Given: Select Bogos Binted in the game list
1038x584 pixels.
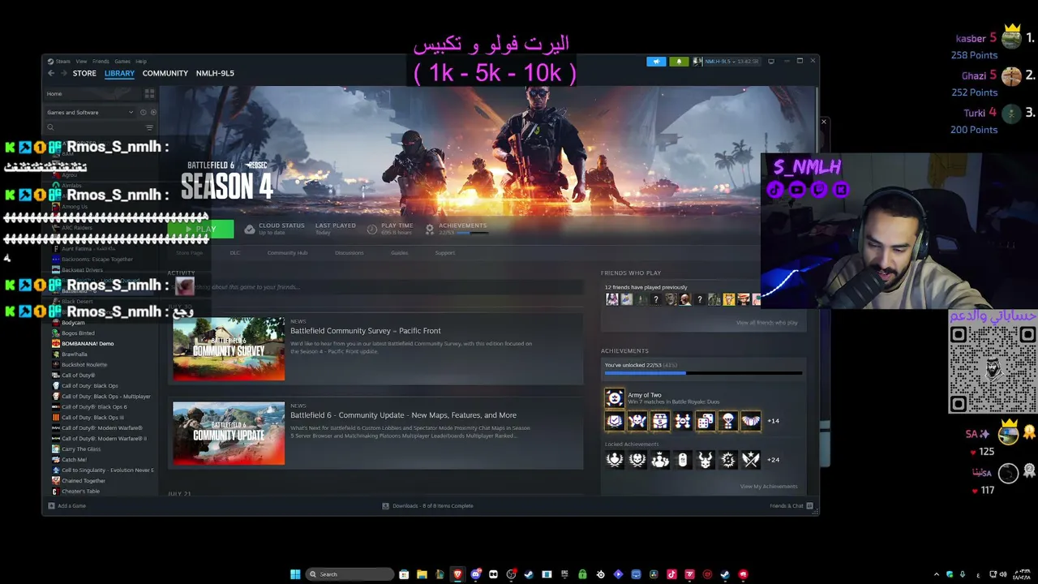Looking at the screenshot, I should [78, 333].
